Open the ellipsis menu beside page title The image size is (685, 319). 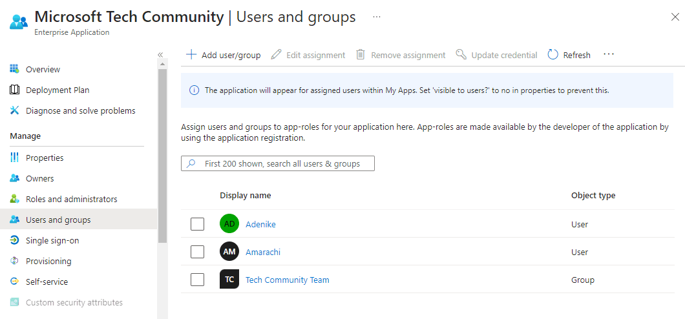(377, 17)
